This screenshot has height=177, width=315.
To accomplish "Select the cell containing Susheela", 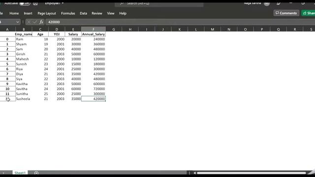I will coord(24,99).
